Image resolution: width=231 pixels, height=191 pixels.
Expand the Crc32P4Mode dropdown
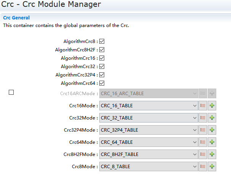tap(149, 130)
